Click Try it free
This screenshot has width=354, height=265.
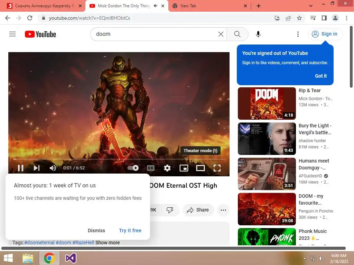point(130,230)
